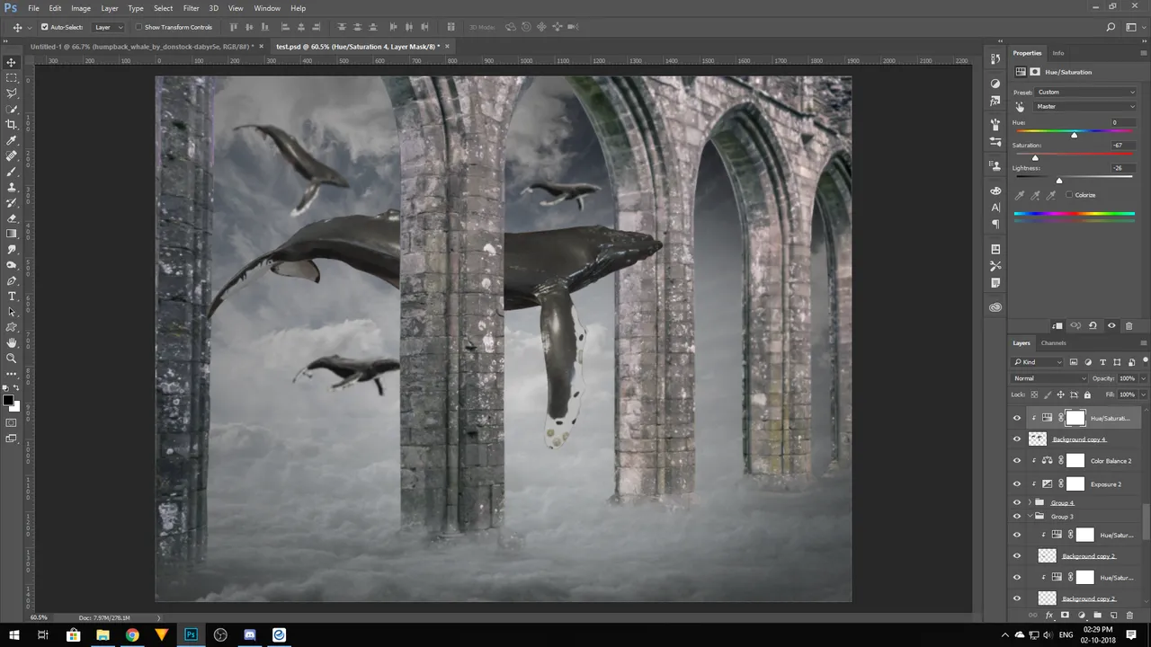Click the on-image adjustment hand tool
The width and height of the screenshot is (1151, 647).
tap(1020, 106)
